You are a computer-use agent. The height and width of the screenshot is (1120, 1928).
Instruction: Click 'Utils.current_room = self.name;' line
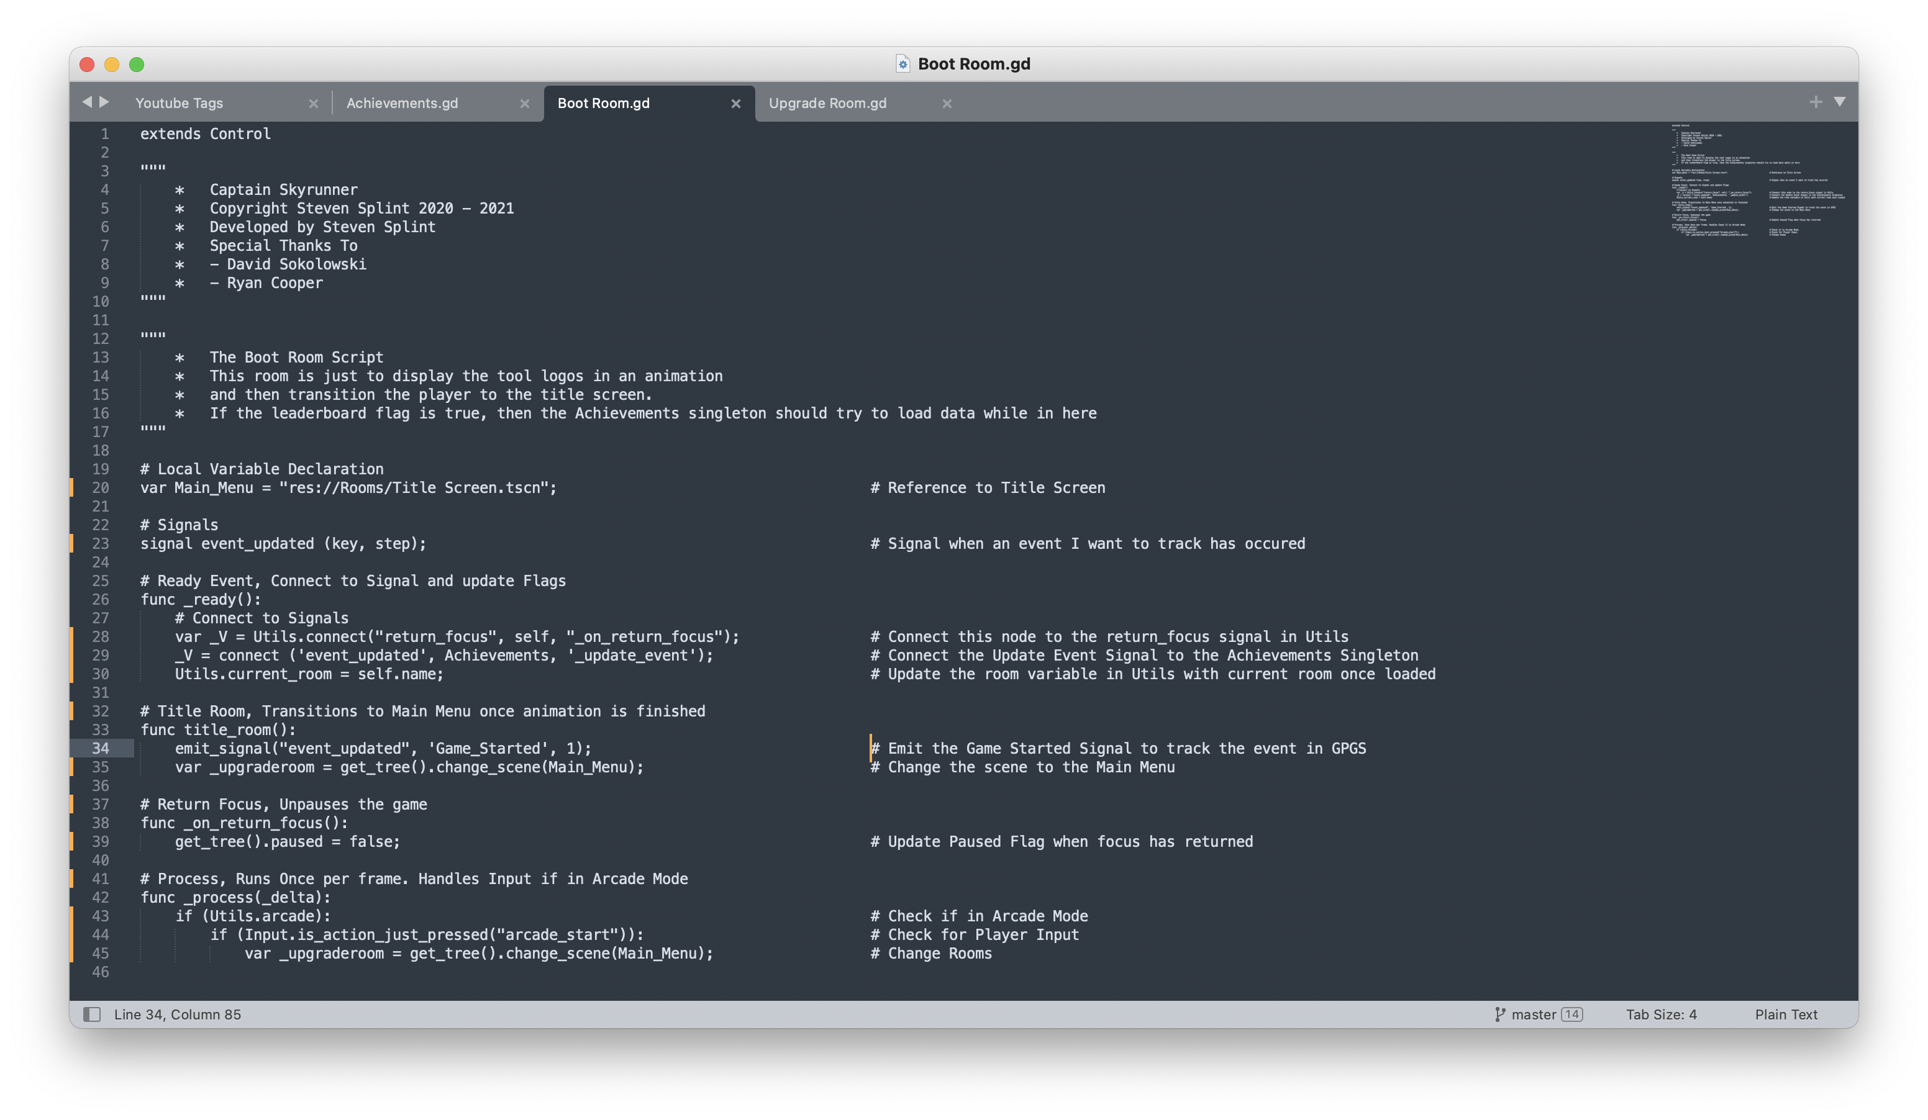pos(309,674)
